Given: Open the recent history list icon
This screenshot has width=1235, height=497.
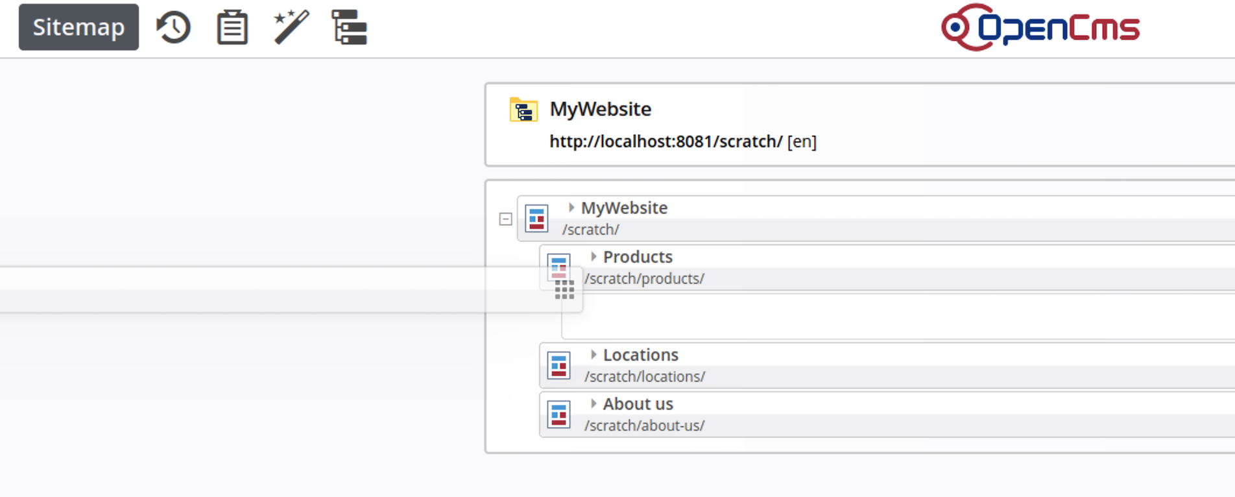Looking at the screenshot, I should click(x=173, y=27).
